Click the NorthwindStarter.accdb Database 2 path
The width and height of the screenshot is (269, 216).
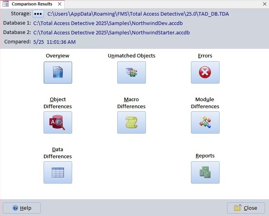pos(111,32)
